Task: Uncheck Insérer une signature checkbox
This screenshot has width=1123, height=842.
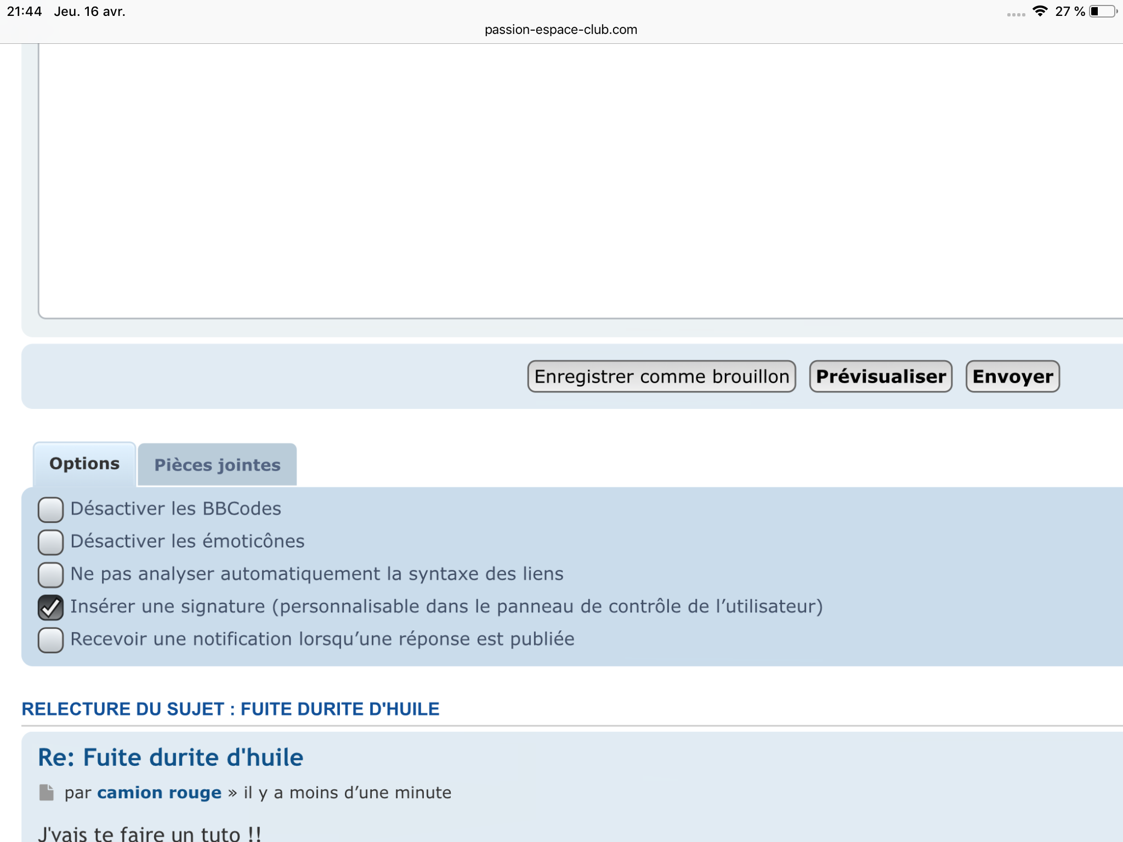Action: 50,607
